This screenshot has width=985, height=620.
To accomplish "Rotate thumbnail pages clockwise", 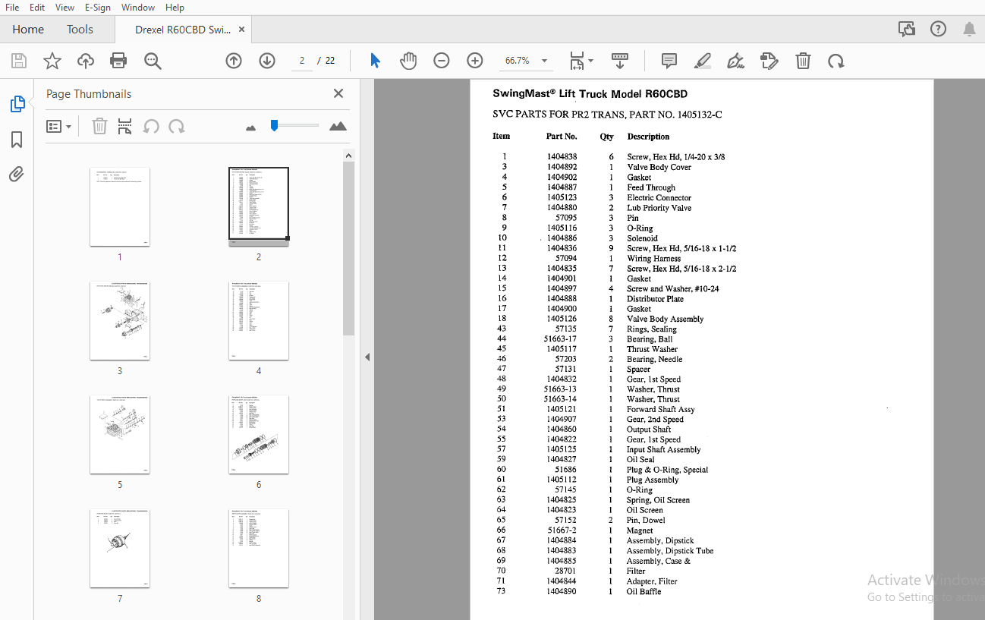I will (177, 126).
